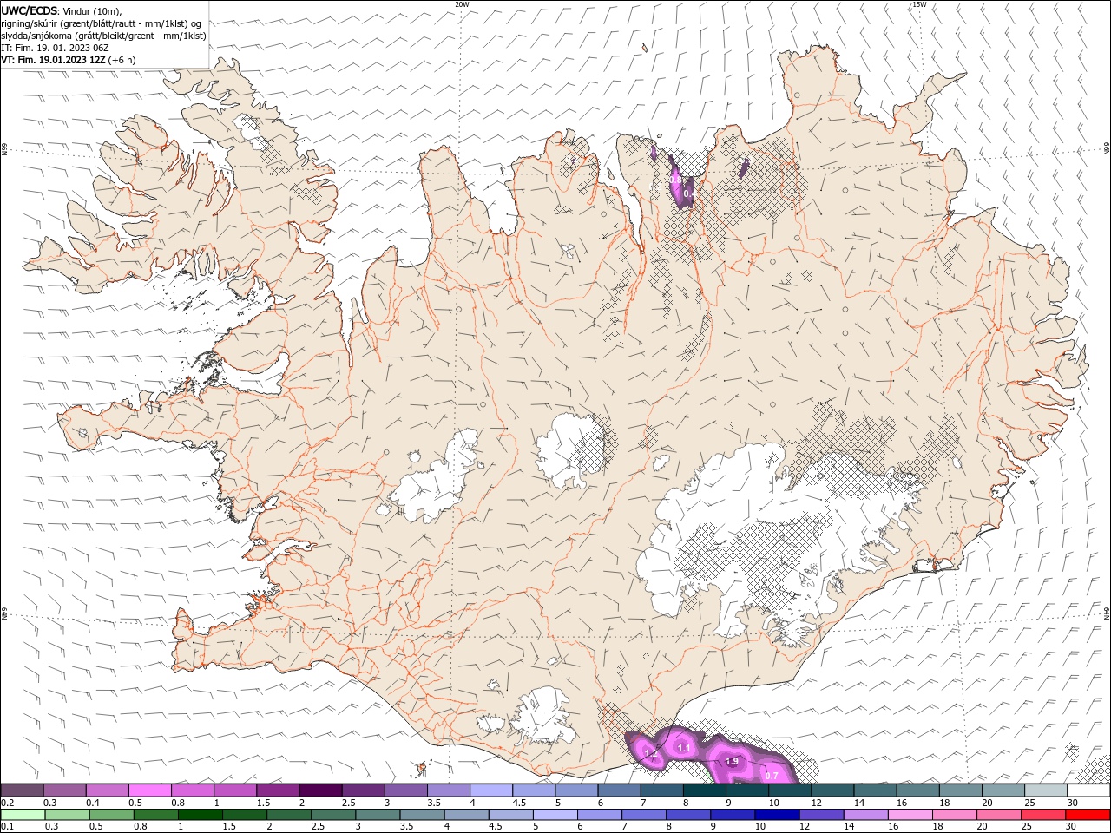Click the magenta snow band off south coast

click(x=712, y=757)
